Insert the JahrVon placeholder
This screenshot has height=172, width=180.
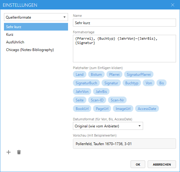[x=82, y=92]
